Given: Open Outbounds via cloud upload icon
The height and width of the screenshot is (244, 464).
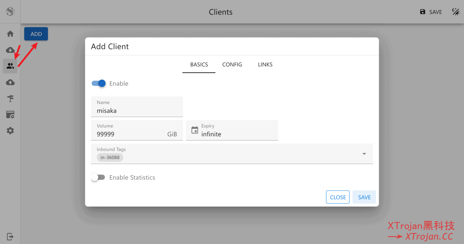Looking at the screenshot, I should (10, 82).
